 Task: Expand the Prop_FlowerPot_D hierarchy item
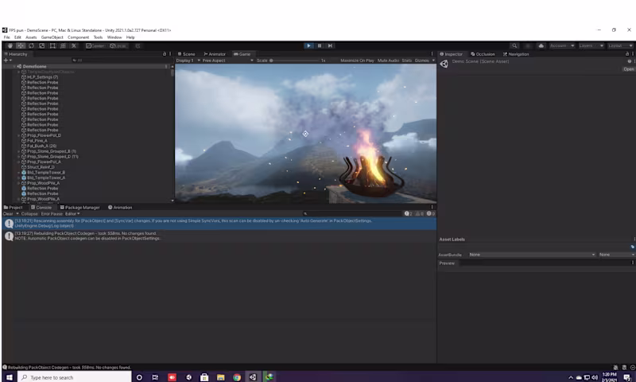pos(18,135)
